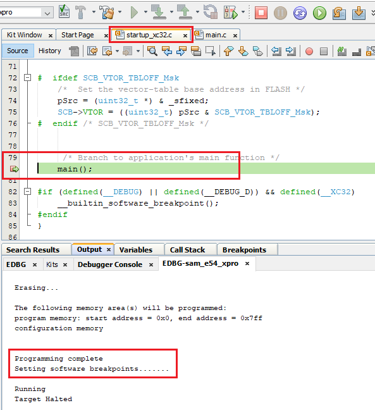Click the Shift Line Right icon
Screen dimensions: 375x410
(291, 51)
